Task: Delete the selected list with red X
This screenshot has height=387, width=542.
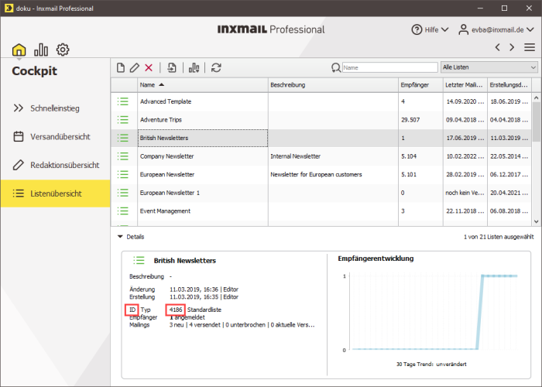Action: [149, 68]
